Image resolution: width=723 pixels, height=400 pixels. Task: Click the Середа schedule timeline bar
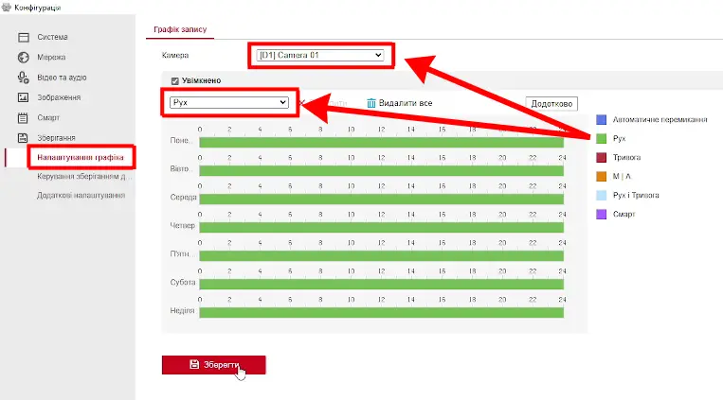381,199
